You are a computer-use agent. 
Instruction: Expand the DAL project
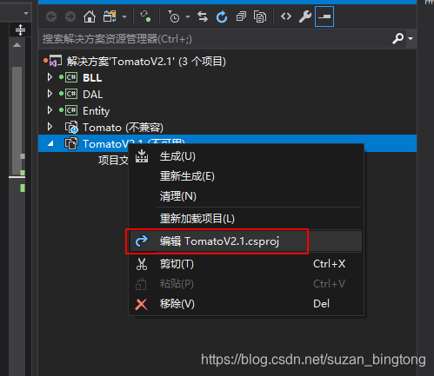pos(50,94)
